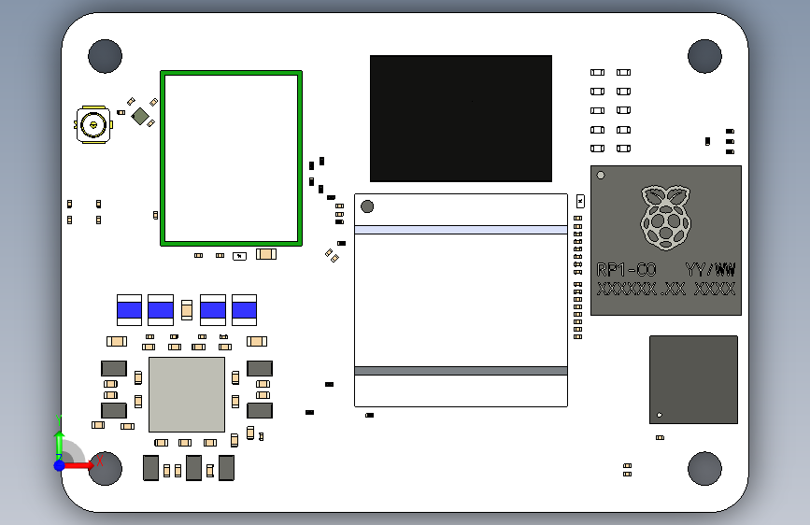Screen dimensions: 810x525
Task: Pick the small rotated diamond chip near antenna connector
Action: coord(140,116)
